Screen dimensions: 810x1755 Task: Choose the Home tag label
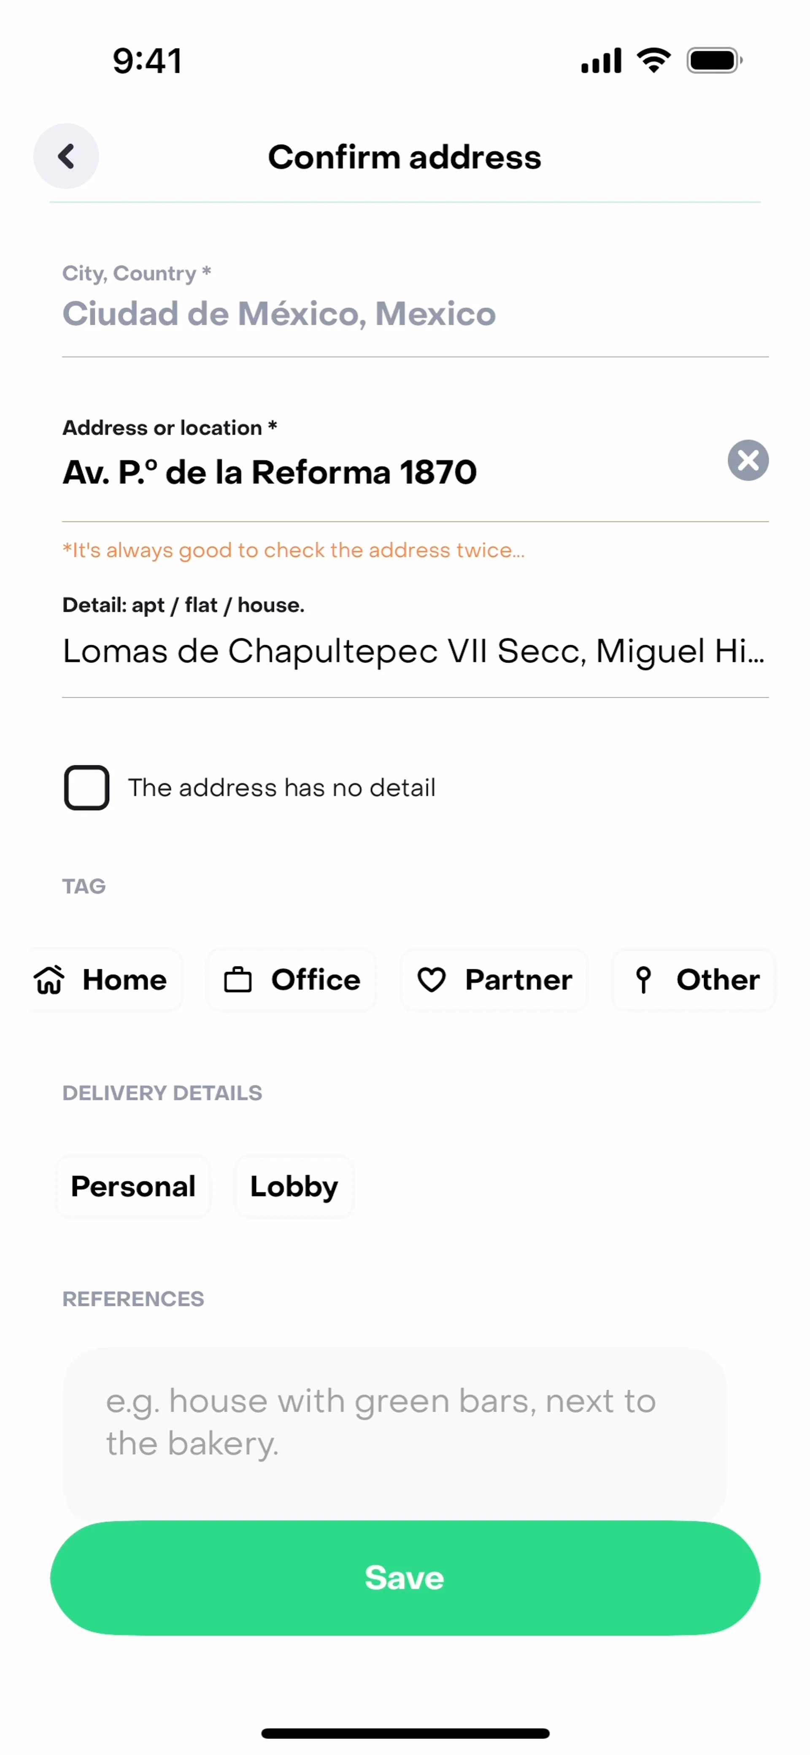coord(125,980)
